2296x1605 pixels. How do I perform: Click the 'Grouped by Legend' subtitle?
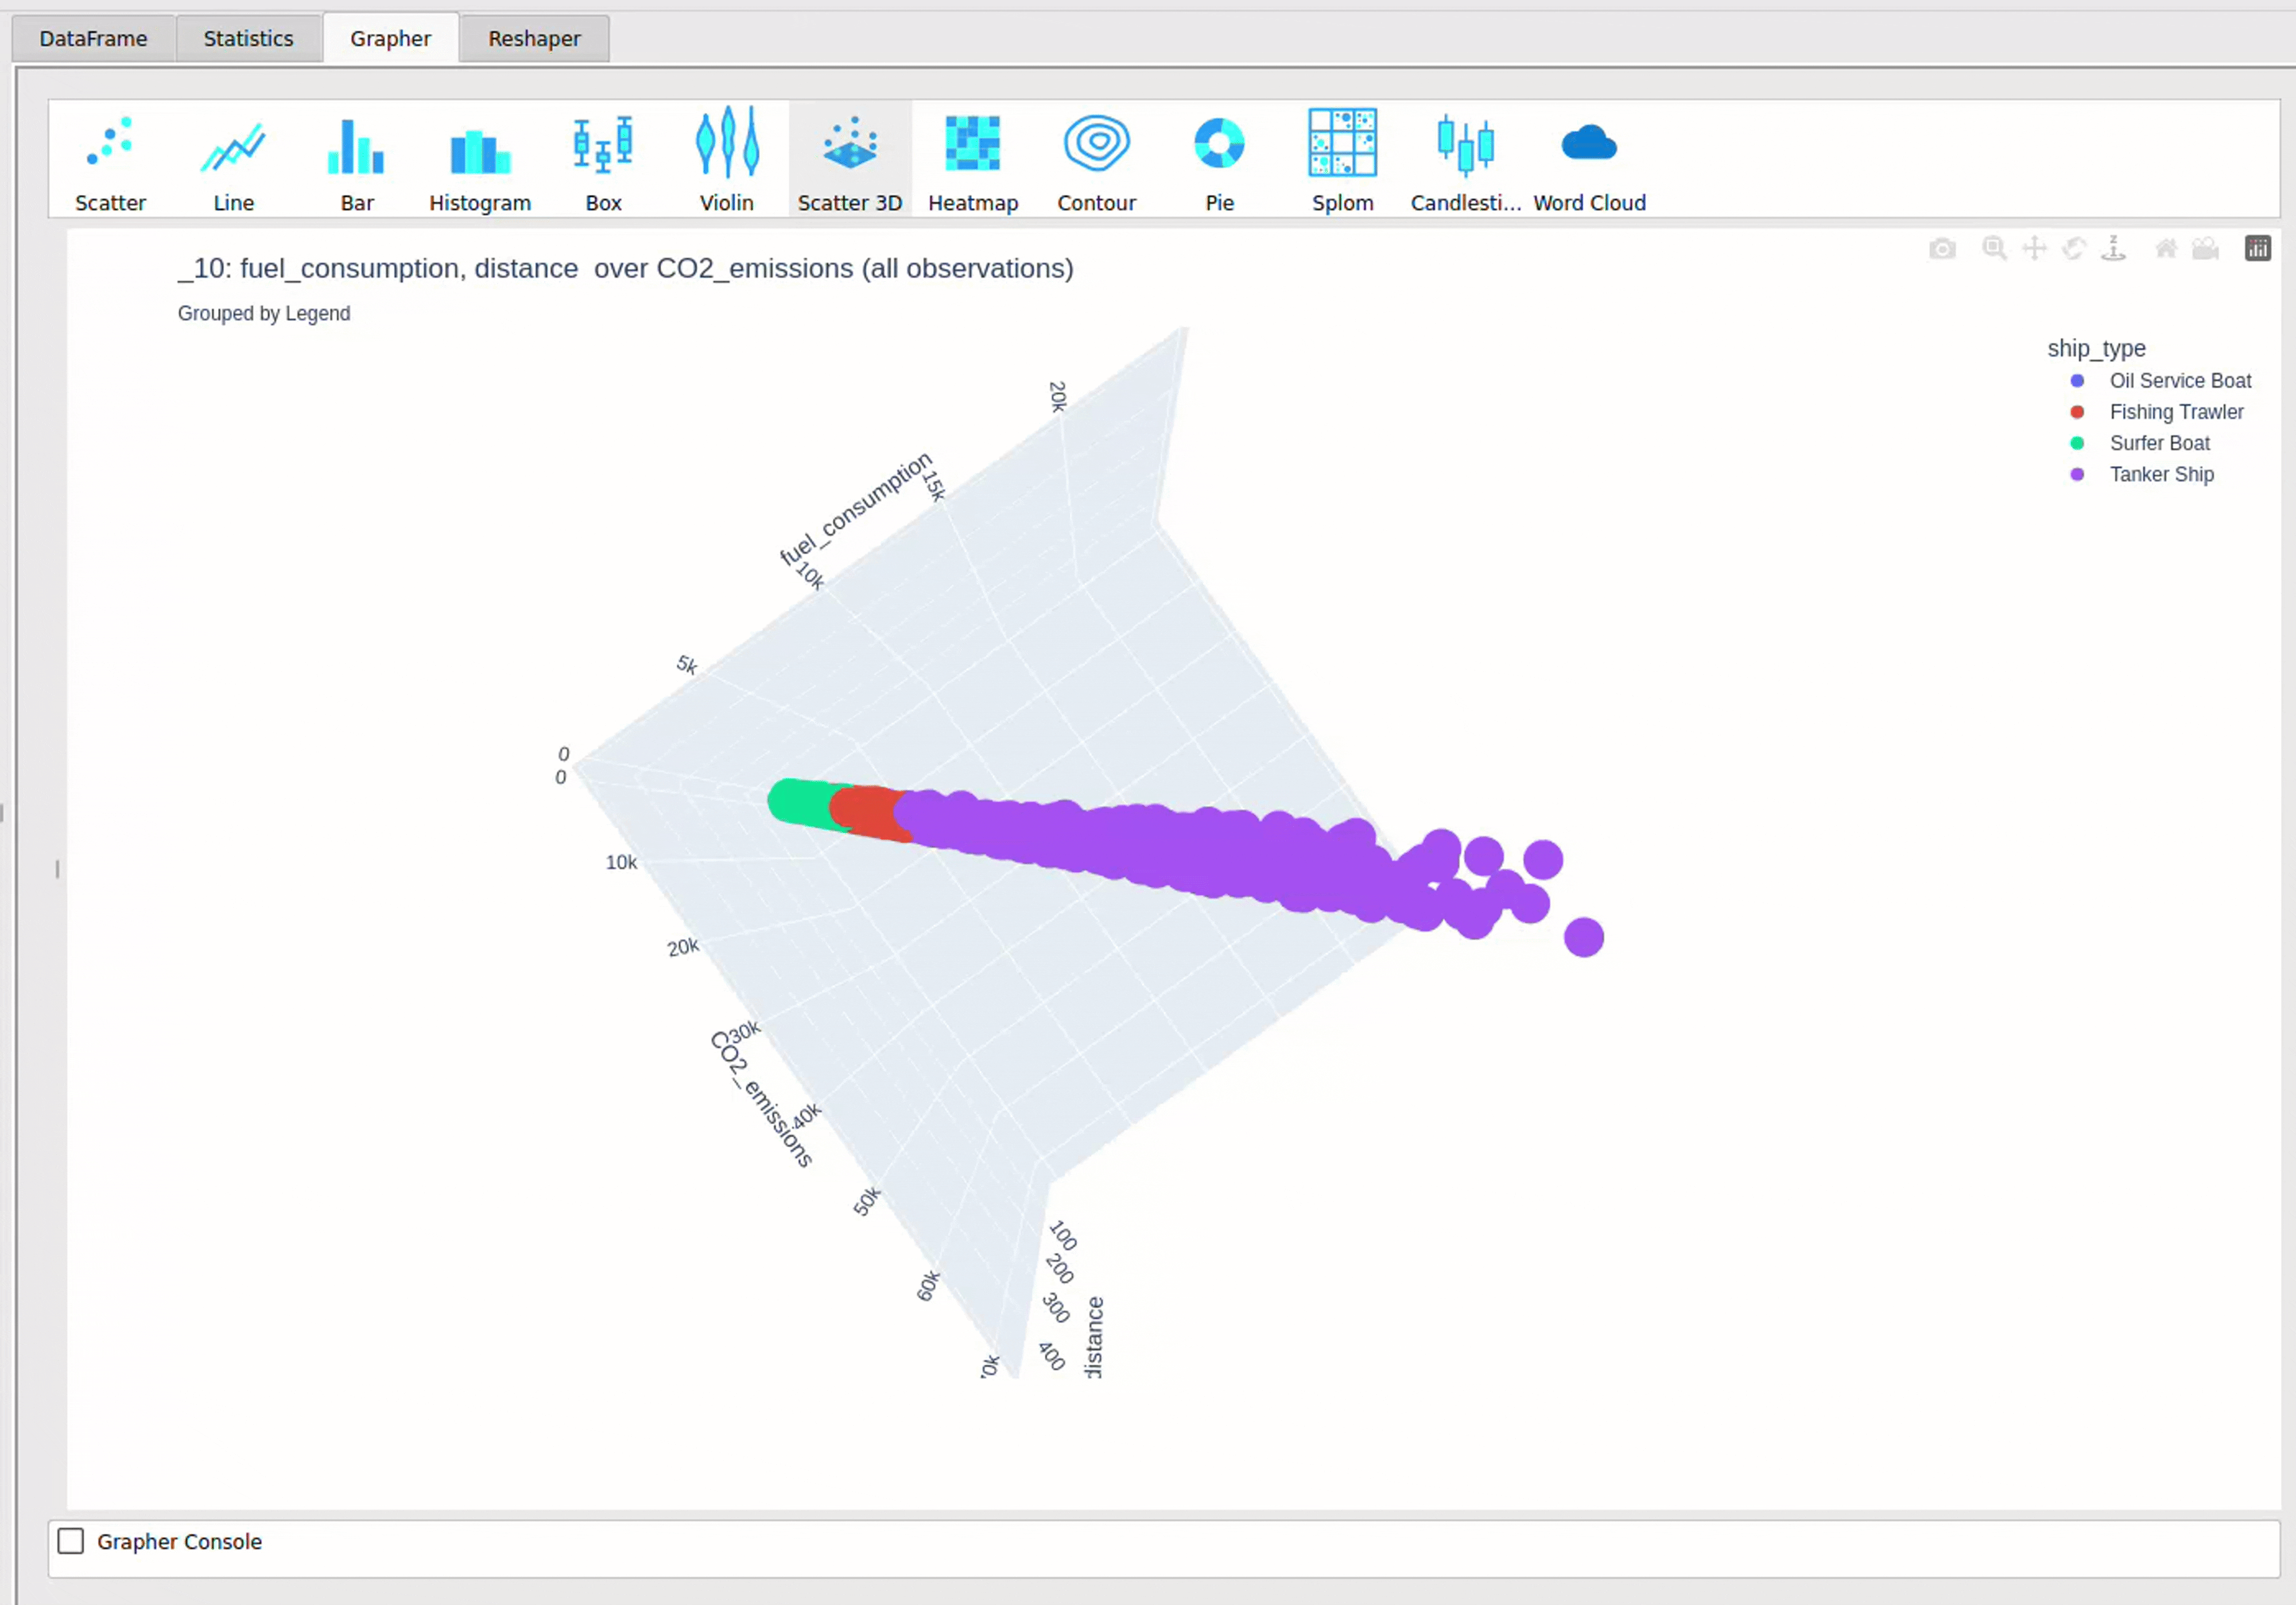pos(264,313)
